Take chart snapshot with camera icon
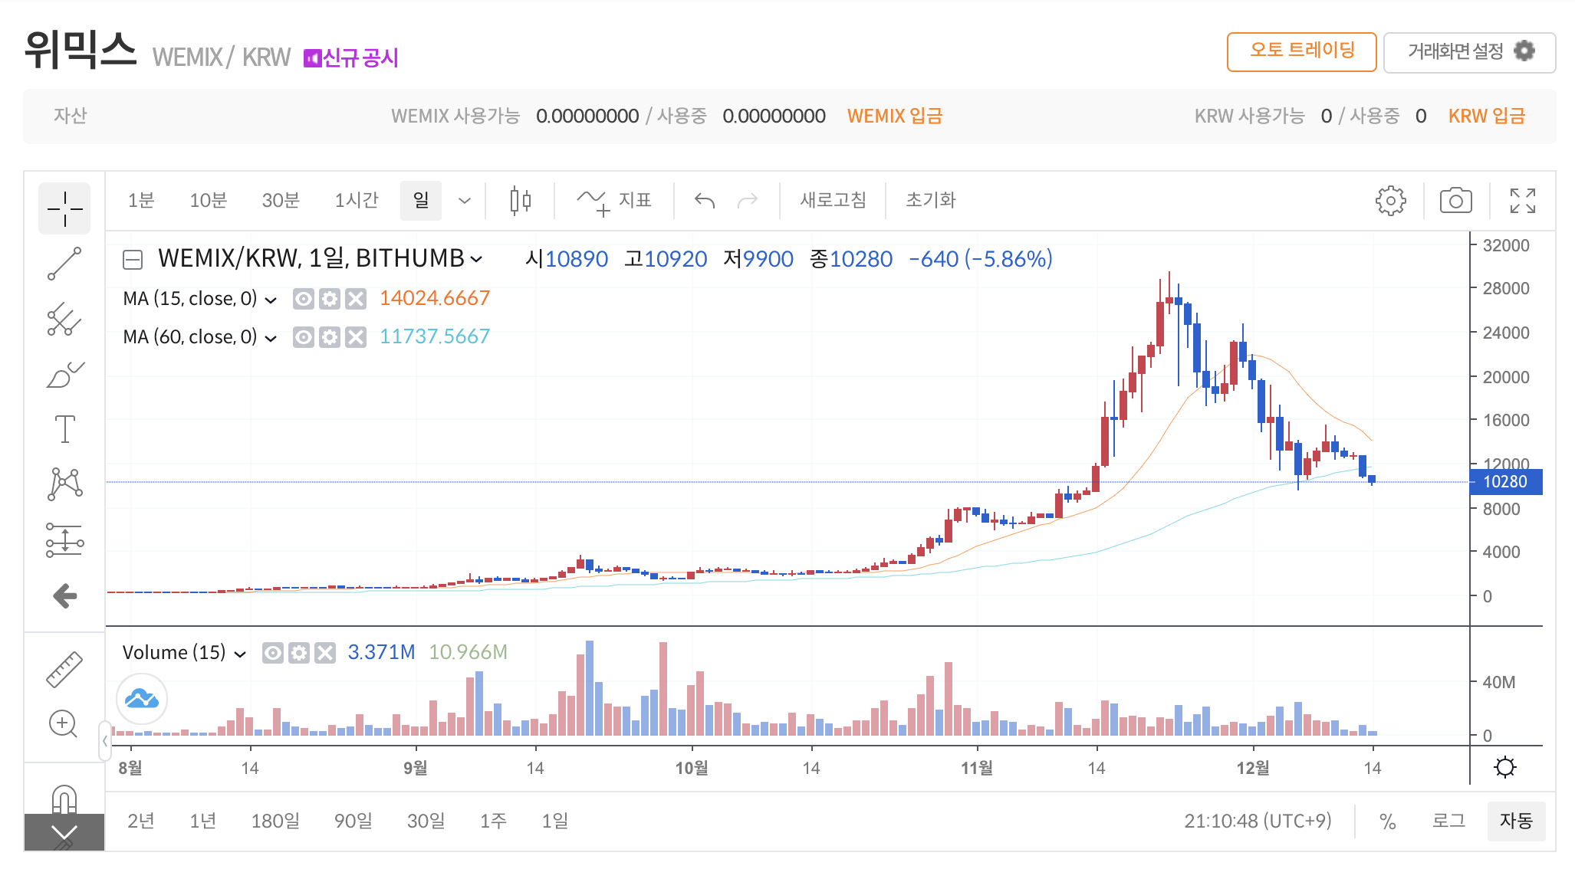Image resolution: width=1575 pixels, height=869 pixels. (1455, 201)
